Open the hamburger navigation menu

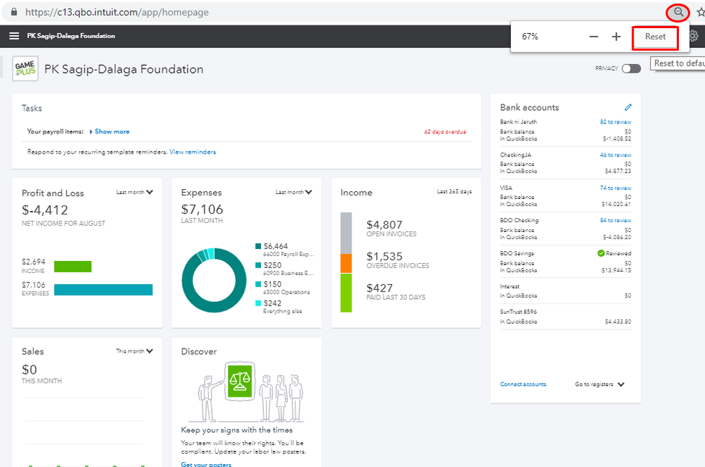pos(14,36)
